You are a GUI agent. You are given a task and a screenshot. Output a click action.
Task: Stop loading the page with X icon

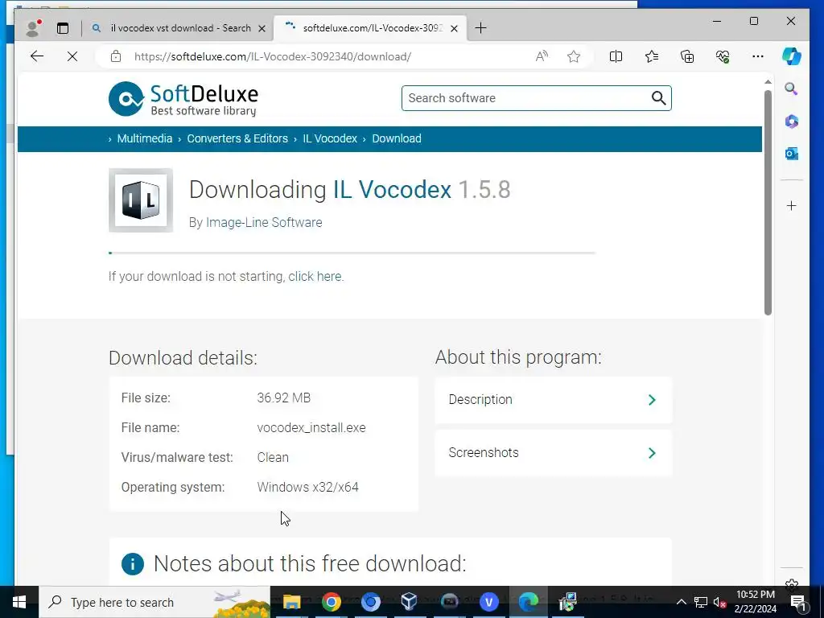point(72,56)
